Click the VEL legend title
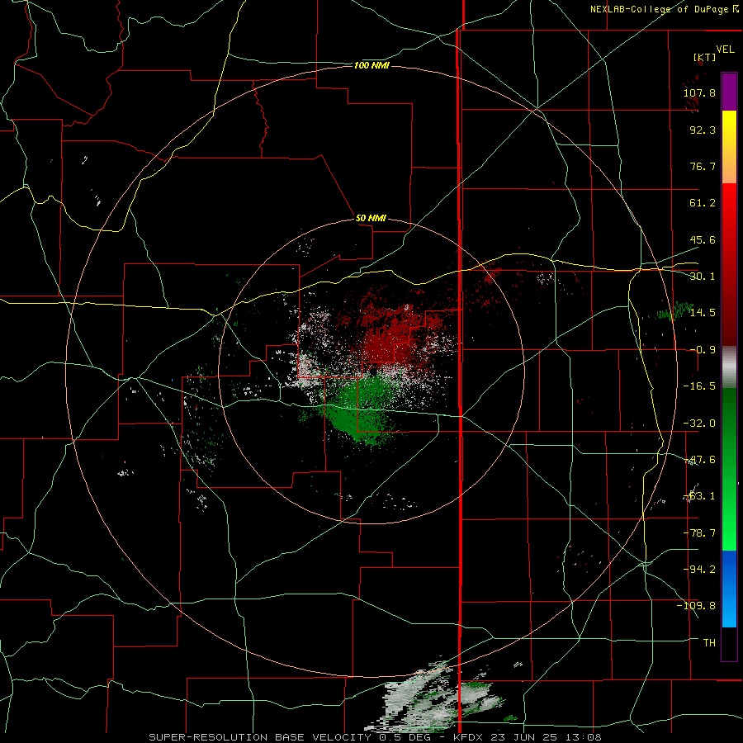 725,50
